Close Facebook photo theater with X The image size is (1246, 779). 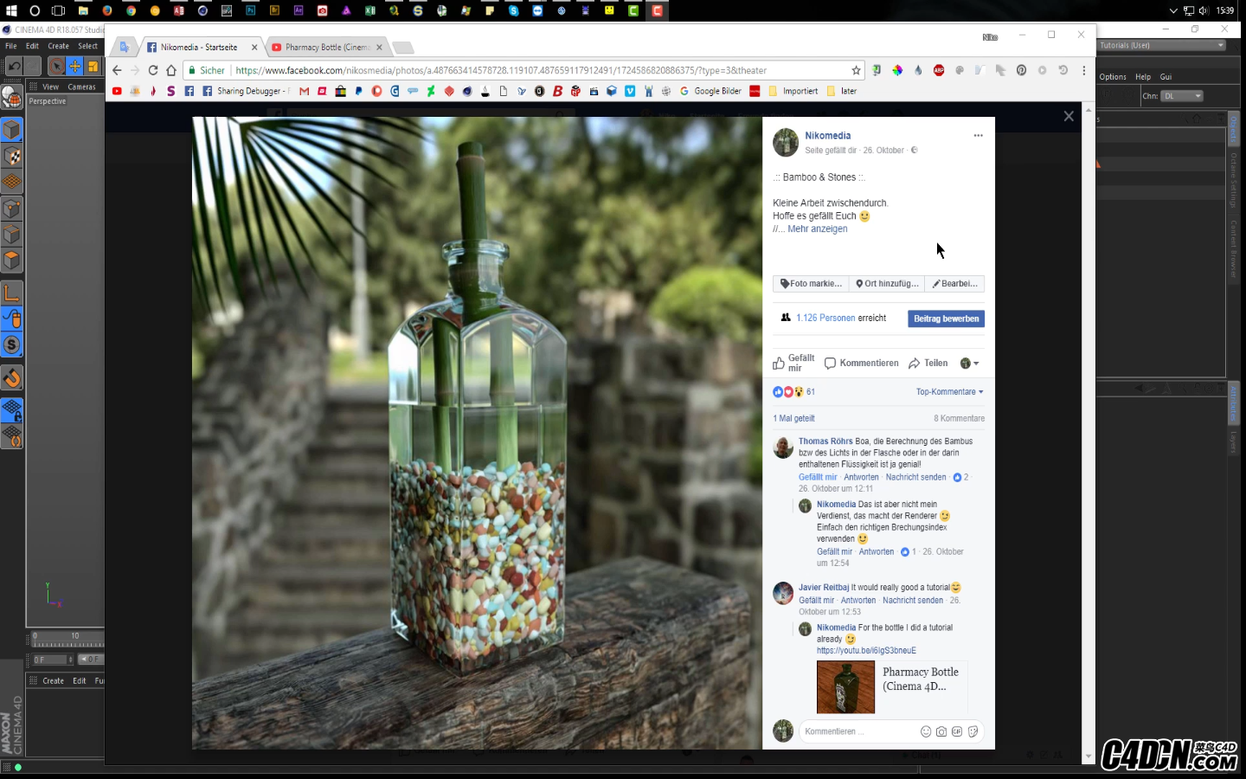(1069, 116)
